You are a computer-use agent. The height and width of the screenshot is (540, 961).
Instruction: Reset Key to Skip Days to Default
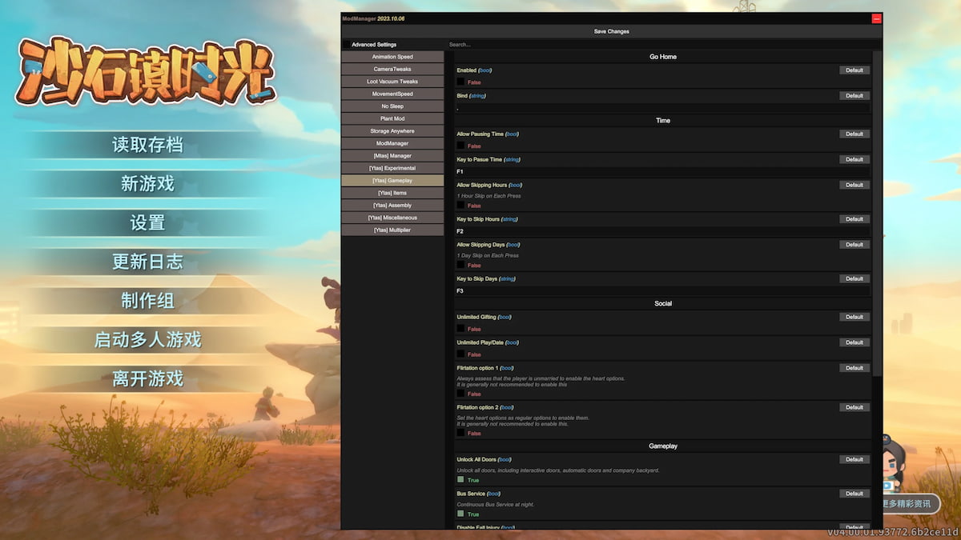854,278
